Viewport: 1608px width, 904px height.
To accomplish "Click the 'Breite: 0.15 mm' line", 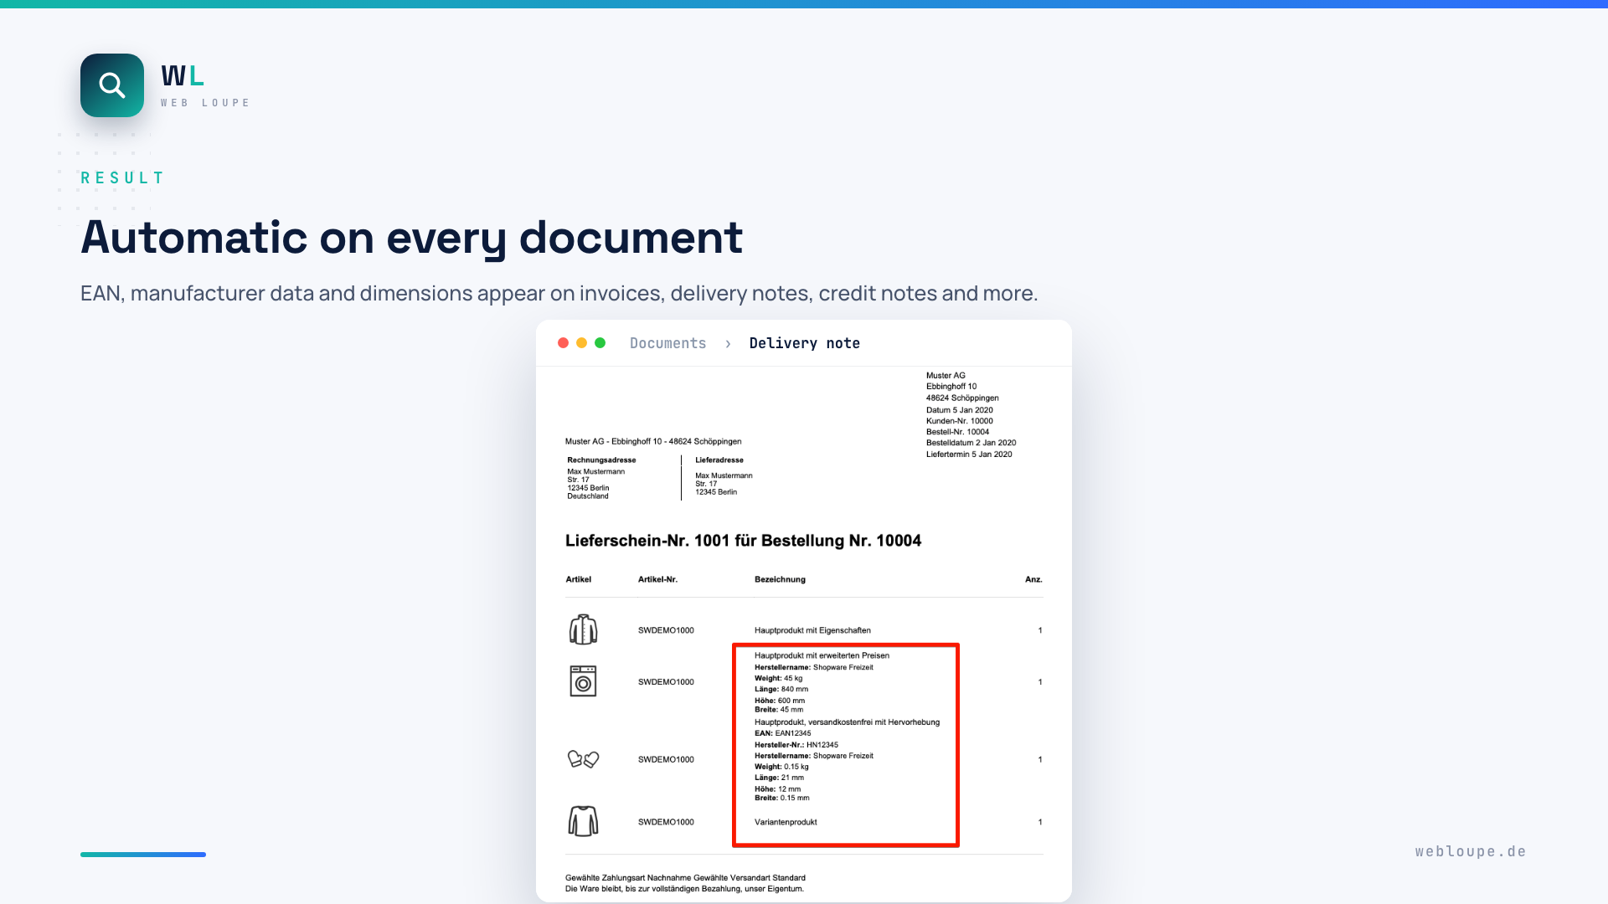I will [x=782, y=798].
